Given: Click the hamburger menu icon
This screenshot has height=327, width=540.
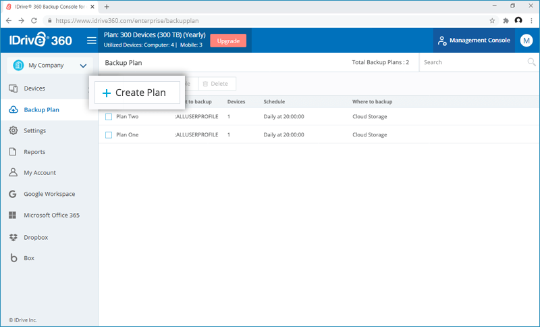Looking at the screenshot, I should click(x=92, y=41).
